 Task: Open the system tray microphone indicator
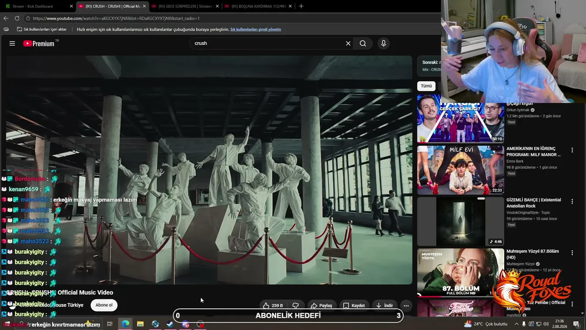(x=524, y=324)
